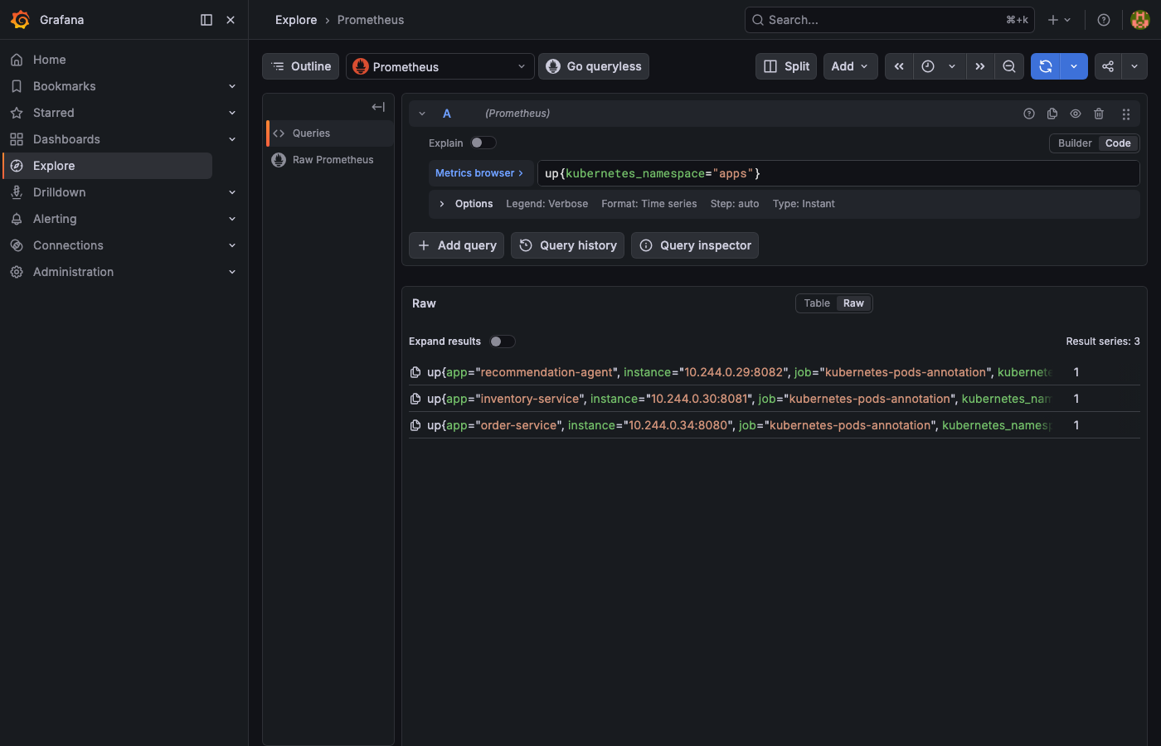Expand the Dashboards section chevron
The width and height of the screenshot is (1161, 746).
[232, 139]
